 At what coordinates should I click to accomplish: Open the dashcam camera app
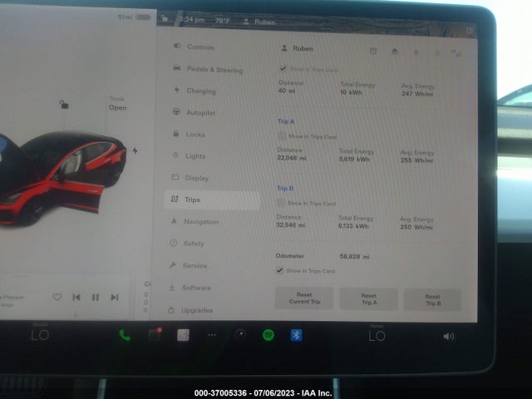pyautogui.click(x=155, y=335)
